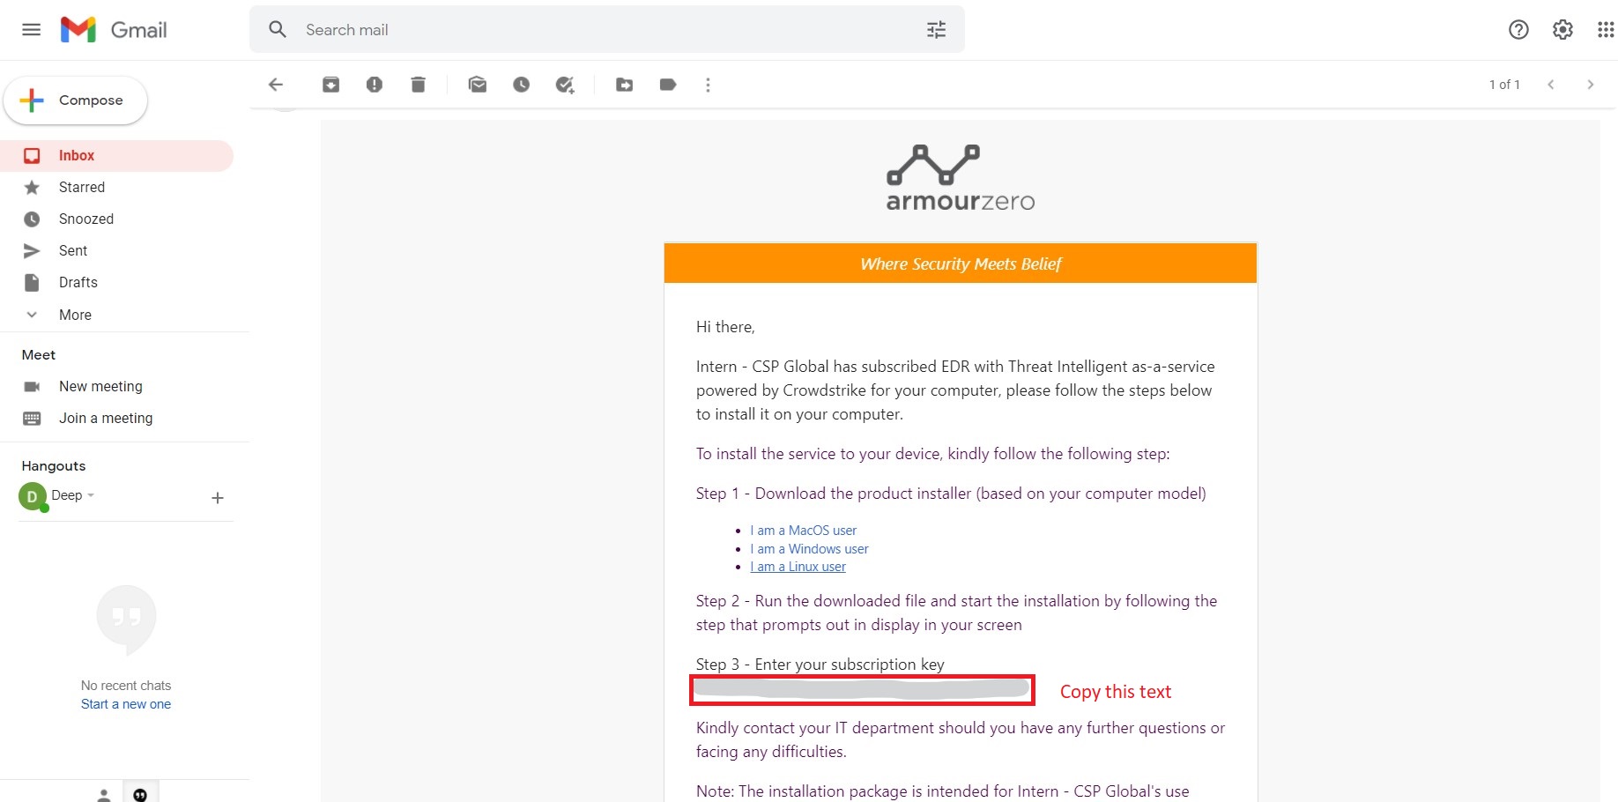Click the Hi there greeting text
1618x802 pixels.
tap(725, 327)
